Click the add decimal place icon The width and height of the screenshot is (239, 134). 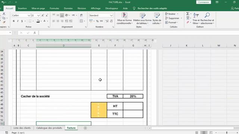(107, 21)
